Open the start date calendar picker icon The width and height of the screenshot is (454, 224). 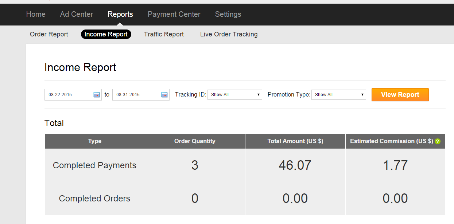(97, 95)
